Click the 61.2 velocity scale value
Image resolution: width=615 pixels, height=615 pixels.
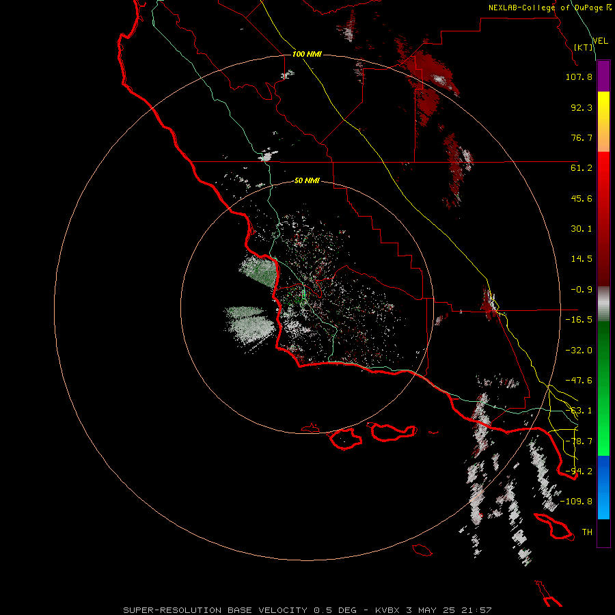pos(582,168)
